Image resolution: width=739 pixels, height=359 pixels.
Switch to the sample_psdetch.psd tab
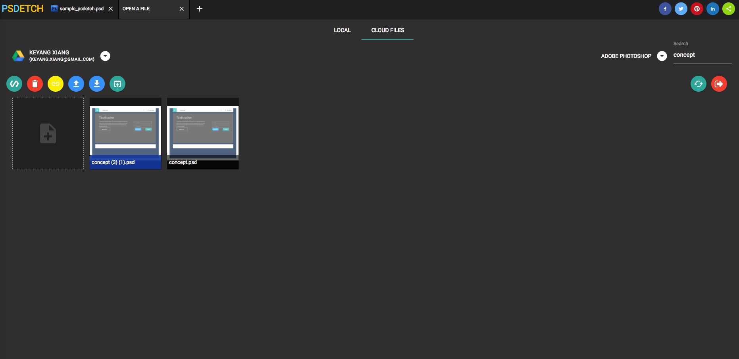click(x=81, y=9)
